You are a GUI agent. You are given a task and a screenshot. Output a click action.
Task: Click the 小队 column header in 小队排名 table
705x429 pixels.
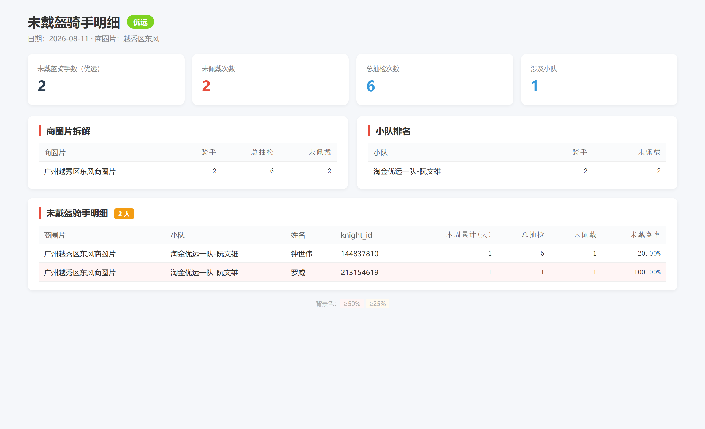point(380,153)
